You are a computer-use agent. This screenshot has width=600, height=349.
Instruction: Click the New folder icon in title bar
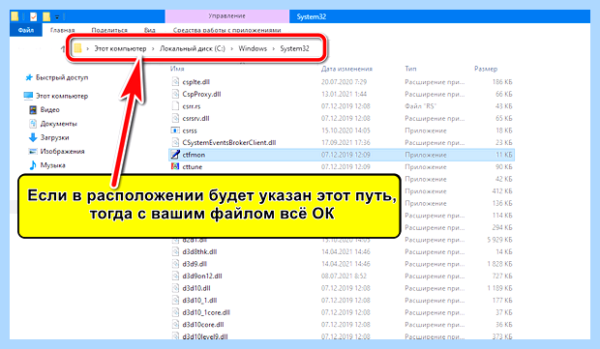click(x=46, y=16)
